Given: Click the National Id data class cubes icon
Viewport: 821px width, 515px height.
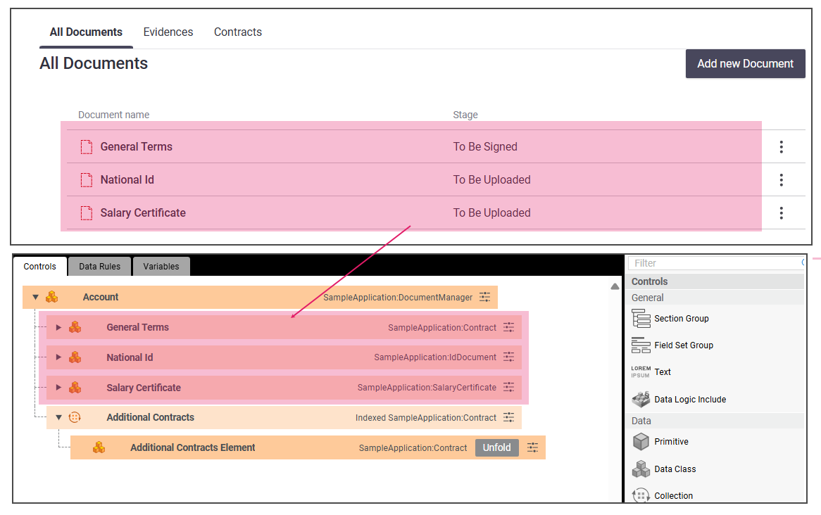Looking at the screenshot, I should click(x=75, y=357).
